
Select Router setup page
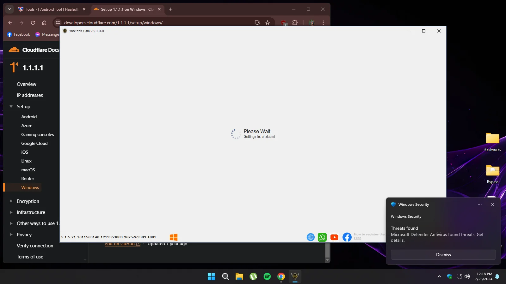pyautogui.click(x=28, y=179)
